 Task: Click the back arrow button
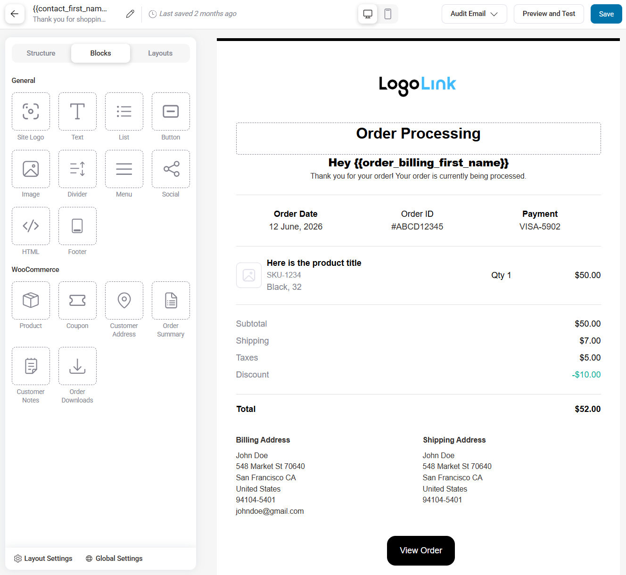click(x=15, y=14)
